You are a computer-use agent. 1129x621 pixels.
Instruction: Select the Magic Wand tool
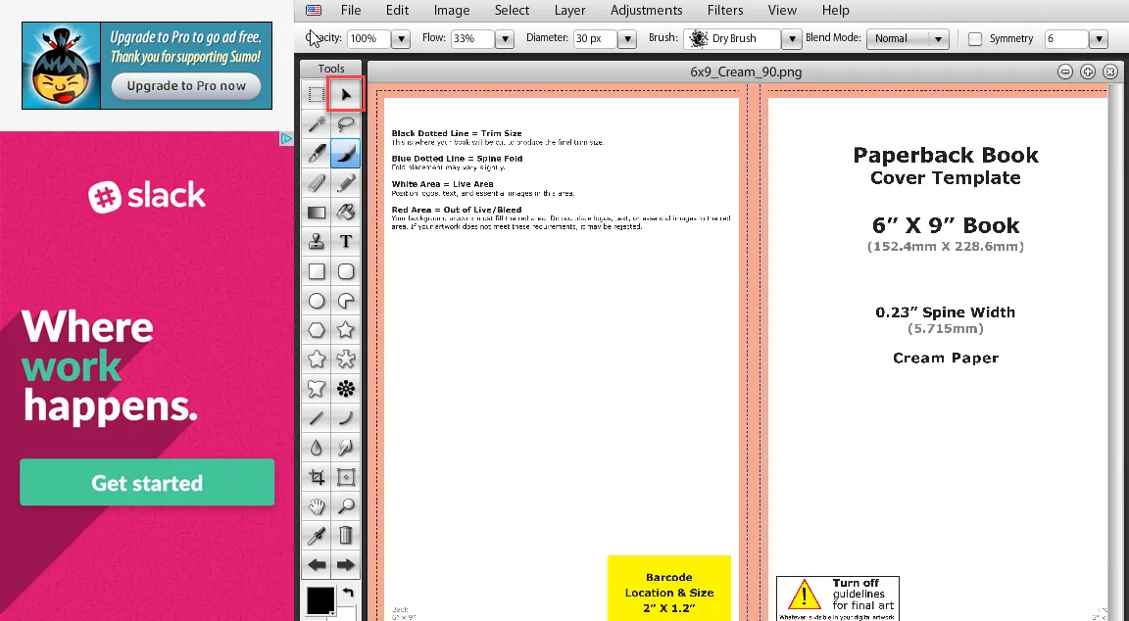[x=317, y=123]
